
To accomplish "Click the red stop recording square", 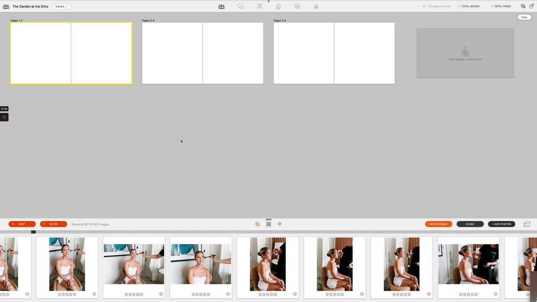I will [4, 117].
